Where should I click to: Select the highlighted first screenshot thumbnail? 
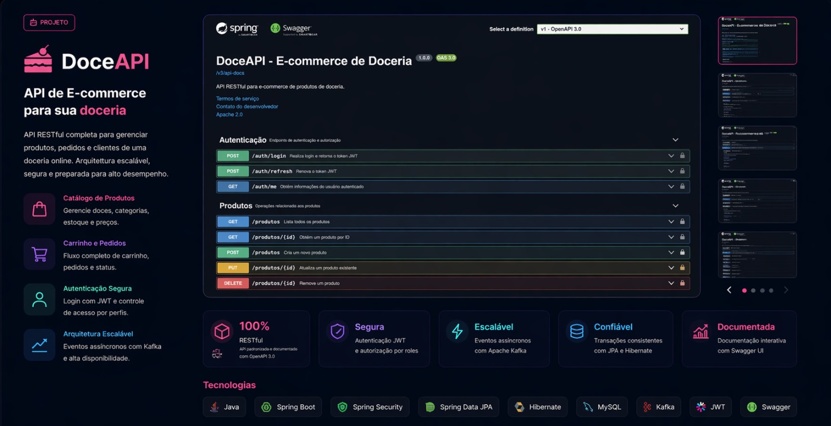coord(757,40)
